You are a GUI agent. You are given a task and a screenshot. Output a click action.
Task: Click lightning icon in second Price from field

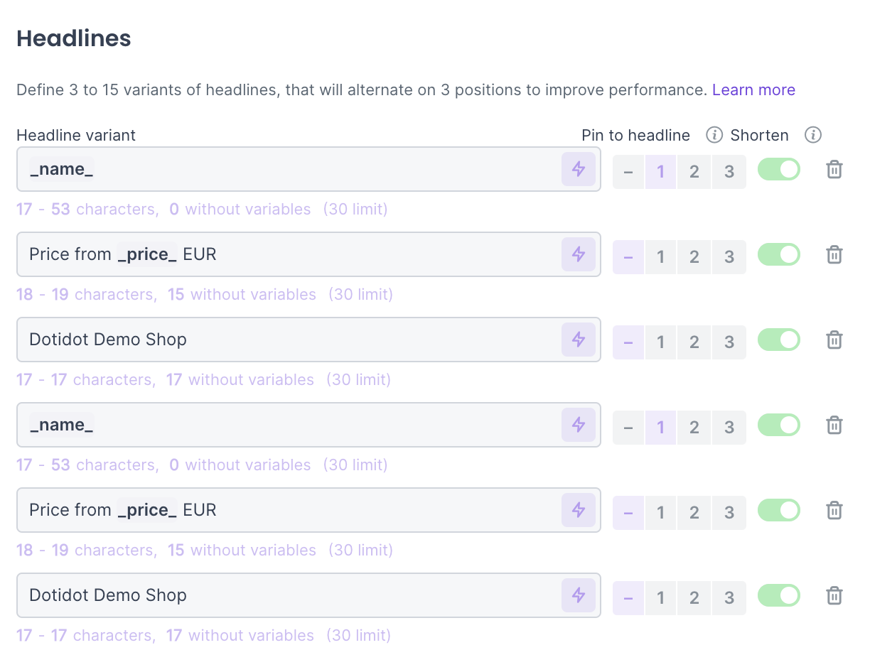[x=579, y=510]
